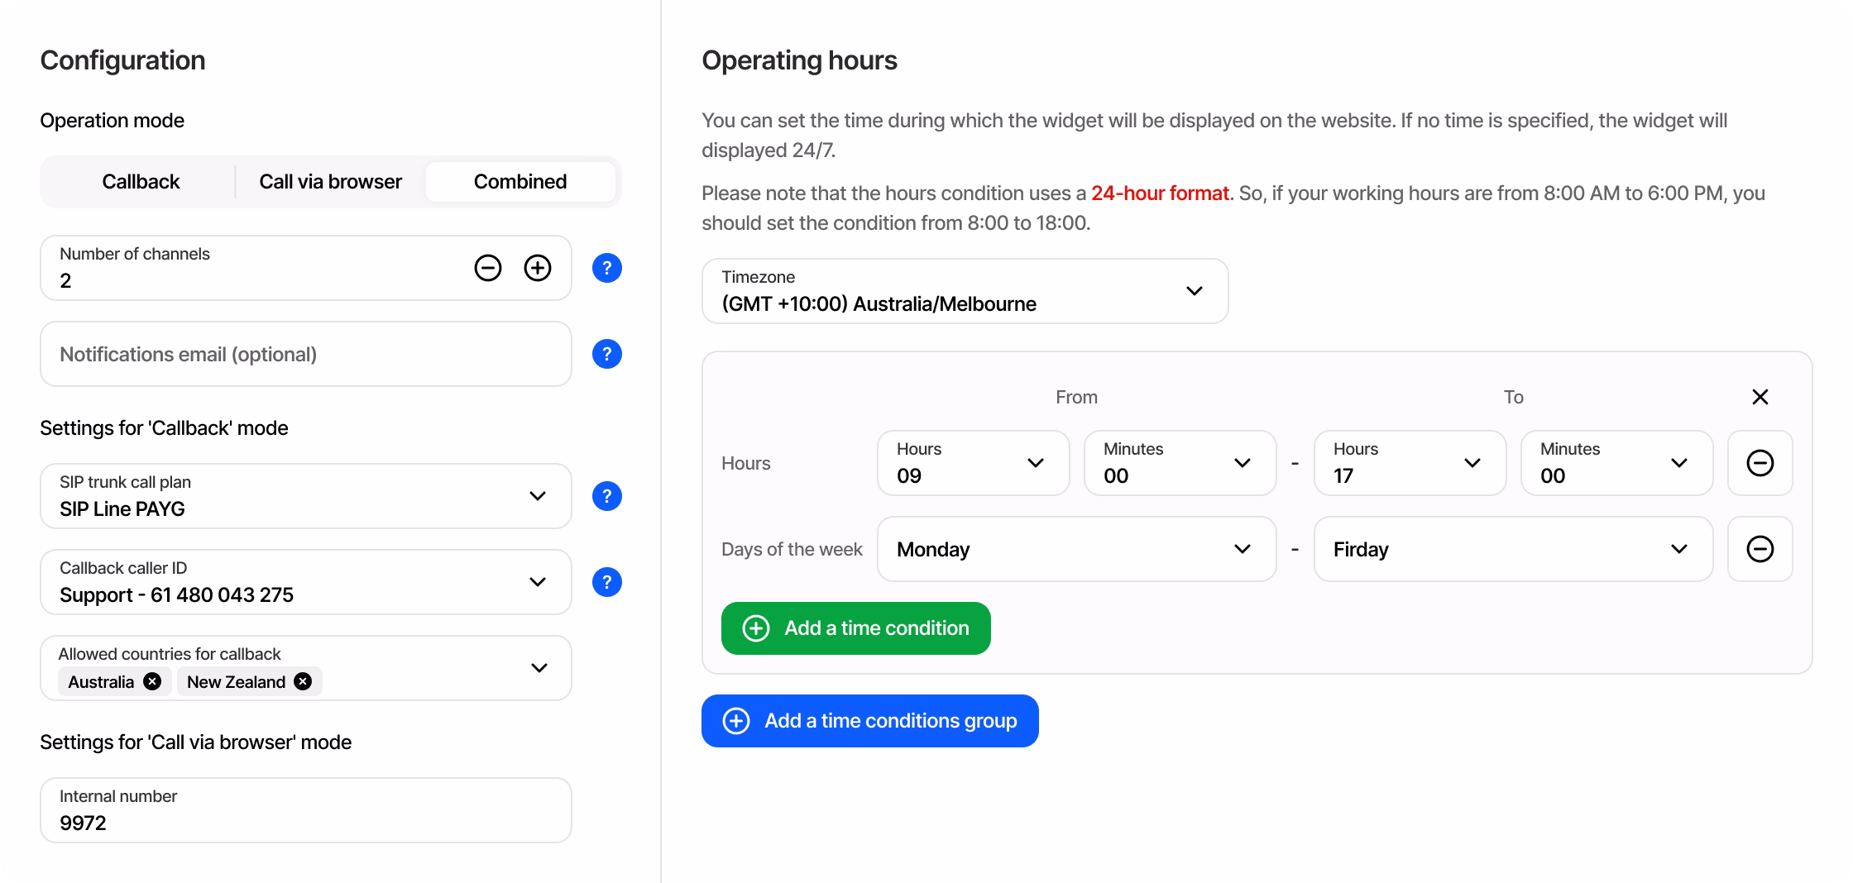1853x883 pixels.
Task: Remove Australia from allowed countries
Action: [x=152, y=681]
